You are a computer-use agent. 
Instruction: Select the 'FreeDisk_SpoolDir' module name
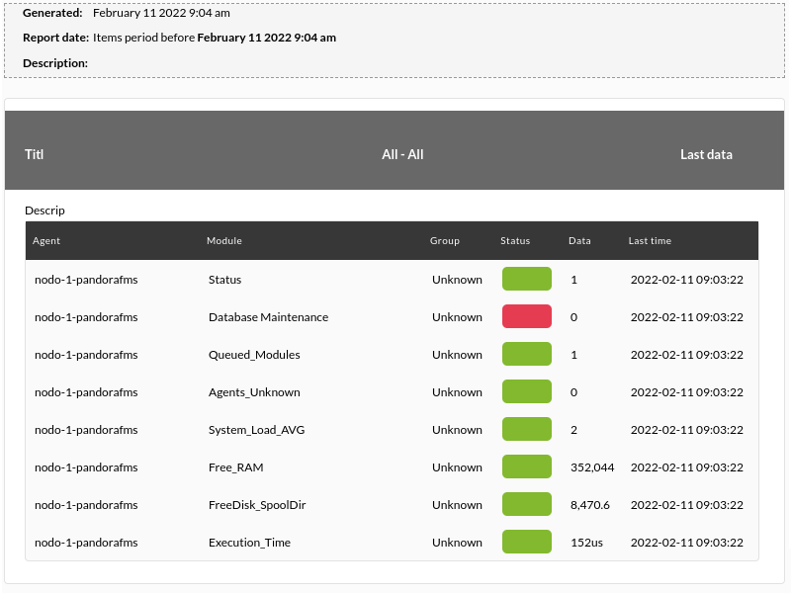(257, 505)
